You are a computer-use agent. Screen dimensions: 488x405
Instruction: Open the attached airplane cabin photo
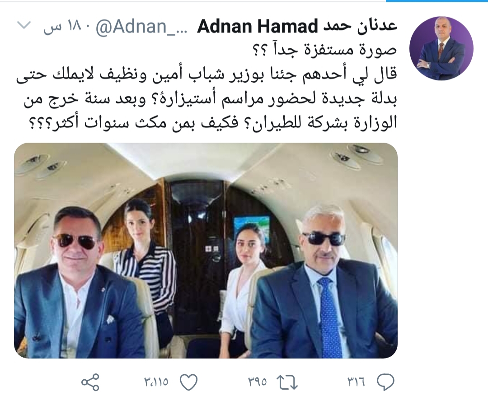(206, 251)
